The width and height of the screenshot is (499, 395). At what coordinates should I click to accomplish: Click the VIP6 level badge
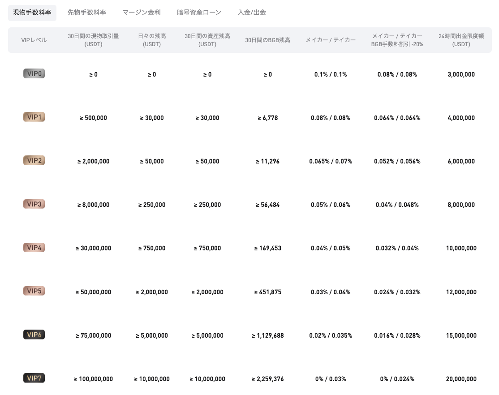34,334
